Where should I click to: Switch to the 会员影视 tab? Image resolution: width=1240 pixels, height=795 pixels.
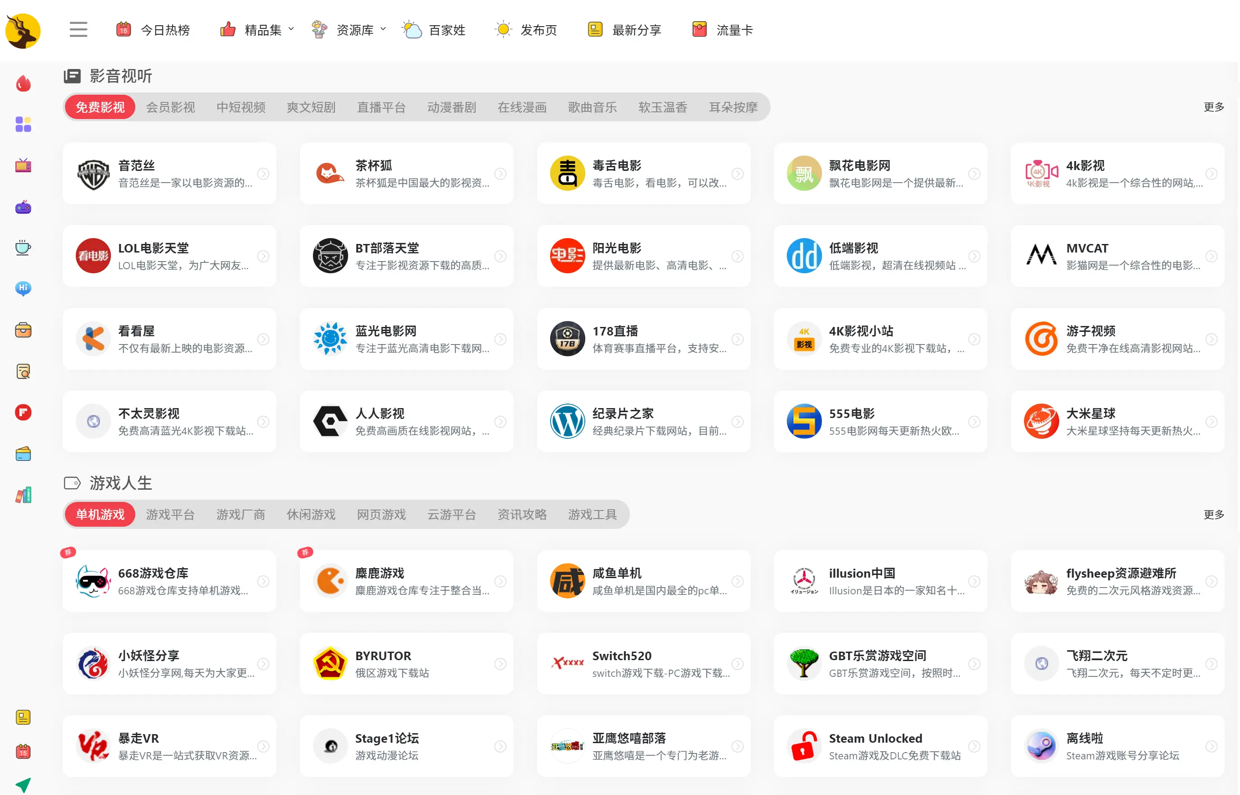(170, 107)
